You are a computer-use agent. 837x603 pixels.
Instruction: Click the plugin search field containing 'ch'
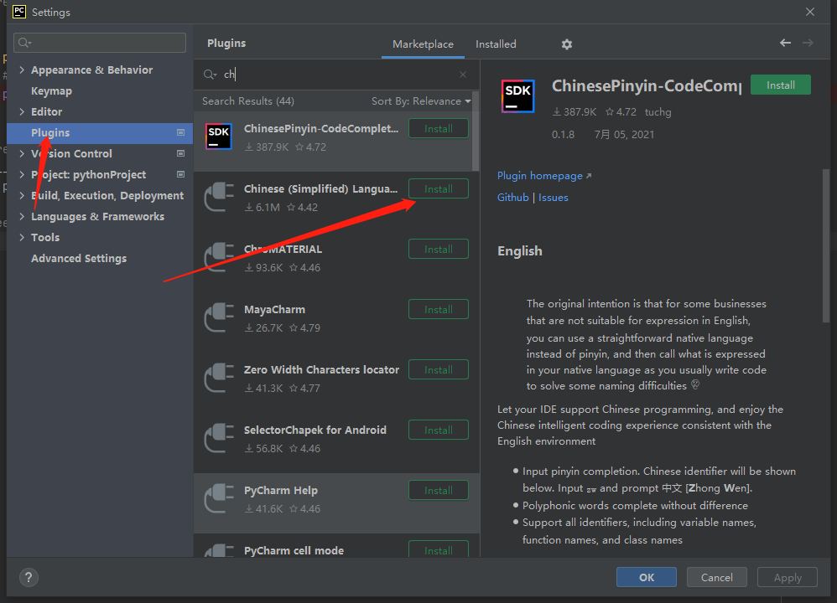point(336,75)
